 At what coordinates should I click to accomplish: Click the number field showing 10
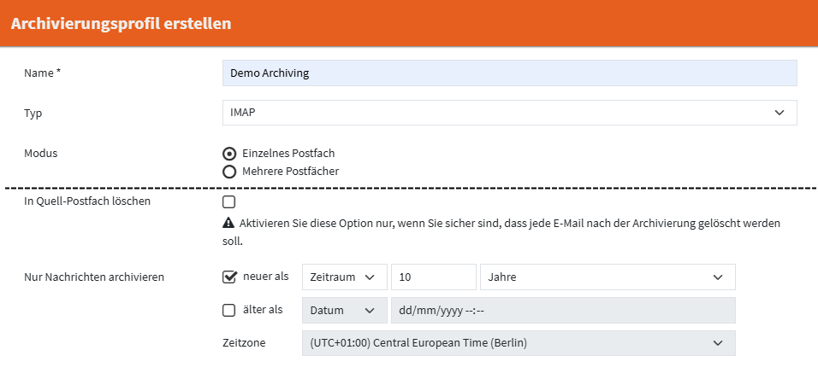(x=433, y=277)
